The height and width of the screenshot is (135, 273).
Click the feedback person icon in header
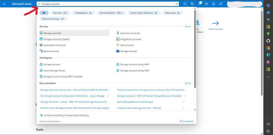221,4
